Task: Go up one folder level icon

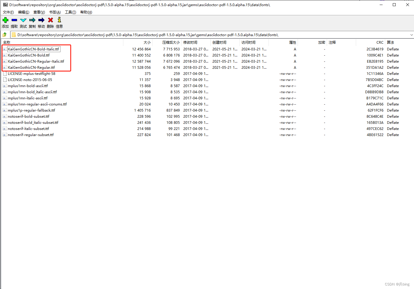Action: coord(5,35)
